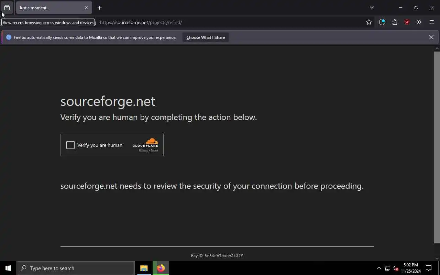Open the Extensions puzzle icon
The image size is (440, 275).
[395, 22]
